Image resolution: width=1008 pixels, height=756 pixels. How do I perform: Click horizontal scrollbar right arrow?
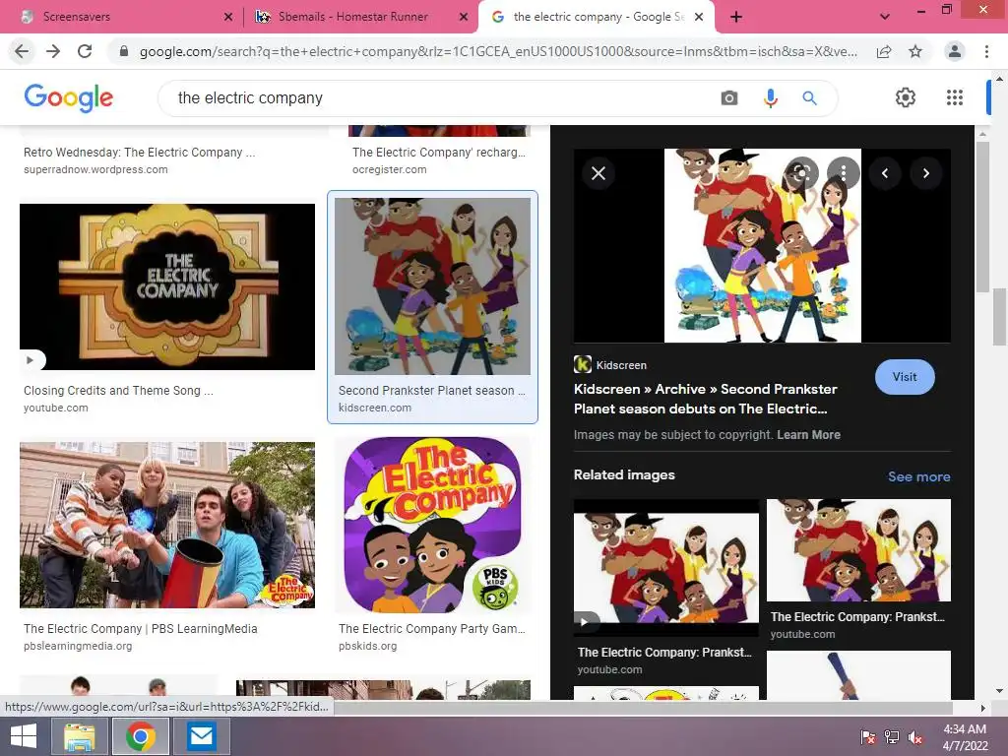pyautogui.click(x=982, y=708)
